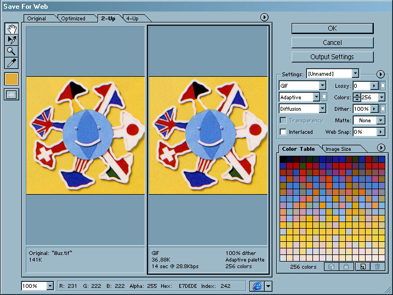Image resolution: width=393 pixels, height=295 pixels.
Task: Open the preview pane flyout menu
Action: pyautogui.click(x=264, y=18)
